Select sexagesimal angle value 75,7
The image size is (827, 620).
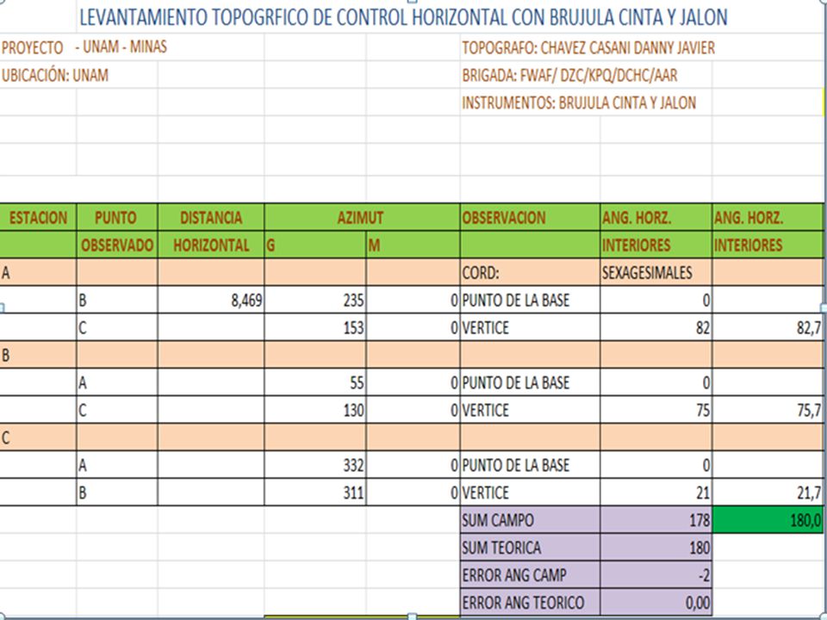pyautogui.click(x=768, y=410)
